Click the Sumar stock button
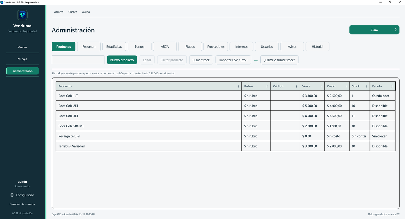Screen dimensions: 405x219 coord(201,60)
